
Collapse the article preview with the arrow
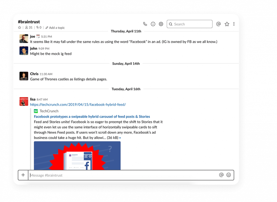[120, 138]
